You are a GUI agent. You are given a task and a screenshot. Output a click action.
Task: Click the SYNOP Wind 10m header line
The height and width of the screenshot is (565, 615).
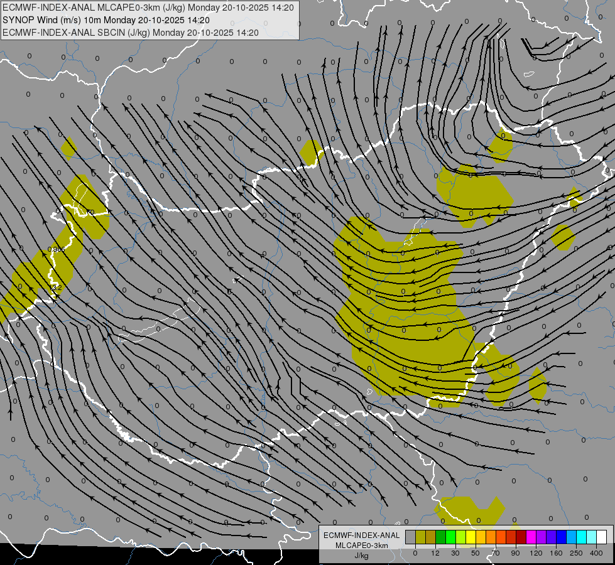coord(106,20)
